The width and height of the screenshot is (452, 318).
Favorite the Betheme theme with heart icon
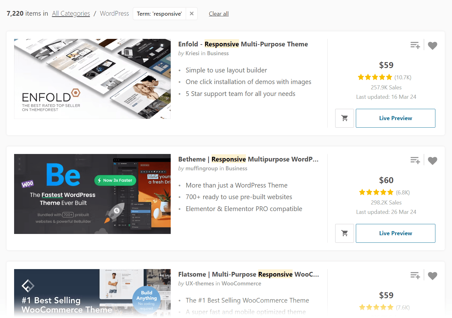[x=433, y=161]
